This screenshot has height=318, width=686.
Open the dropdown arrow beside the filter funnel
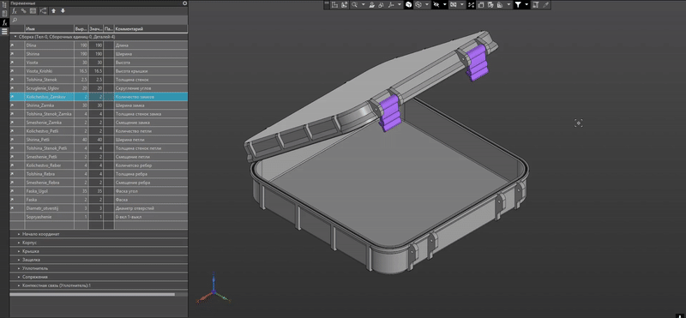tap(527, 5)
